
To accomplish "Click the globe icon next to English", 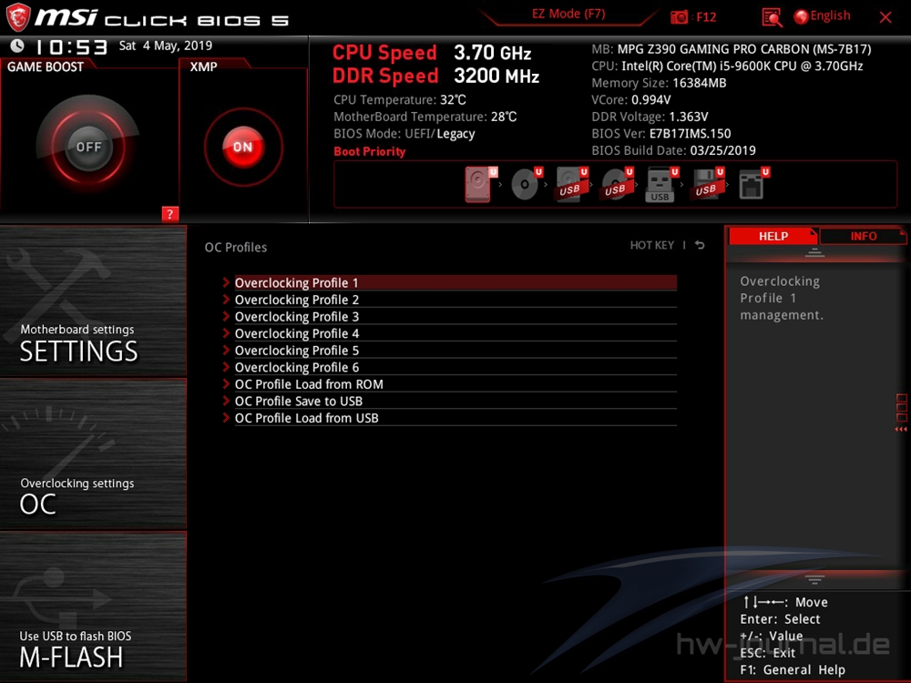I will [x=801, y=16].
